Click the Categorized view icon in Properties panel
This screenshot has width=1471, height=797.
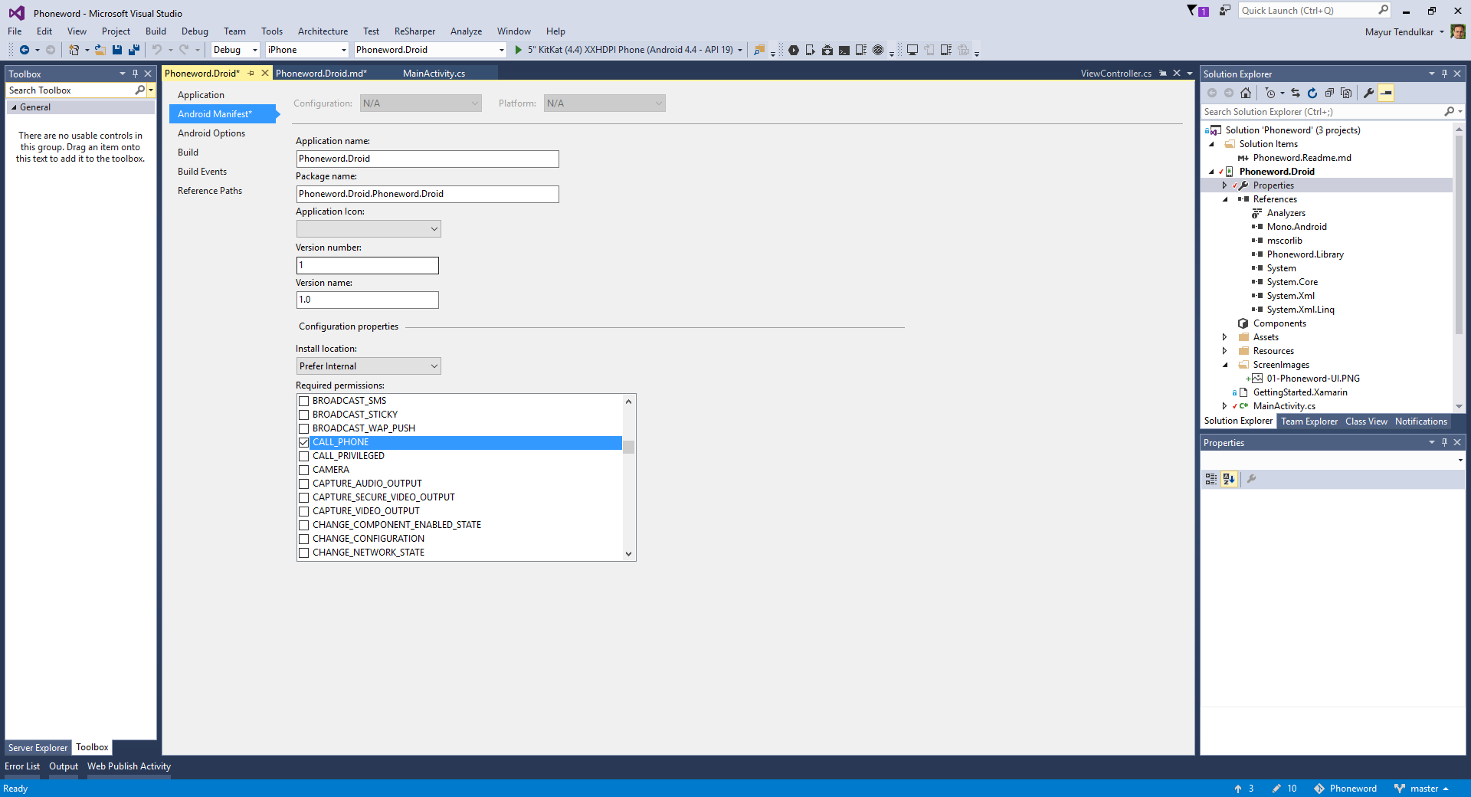1211,479
